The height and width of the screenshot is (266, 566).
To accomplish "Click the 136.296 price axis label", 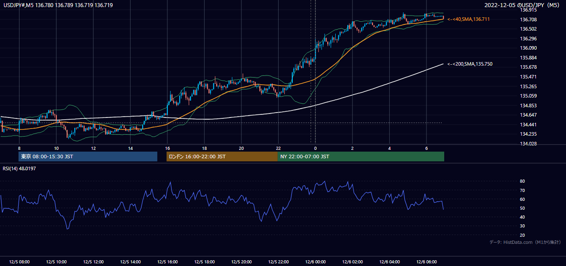I will (x=528, y=39).
